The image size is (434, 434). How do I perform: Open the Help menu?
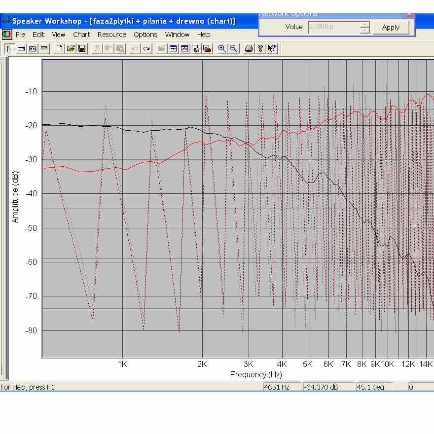click(x=204, y=35)
